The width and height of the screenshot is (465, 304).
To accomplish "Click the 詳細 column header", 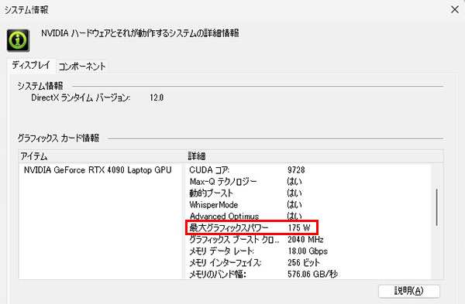I will [x=314, y=156].
